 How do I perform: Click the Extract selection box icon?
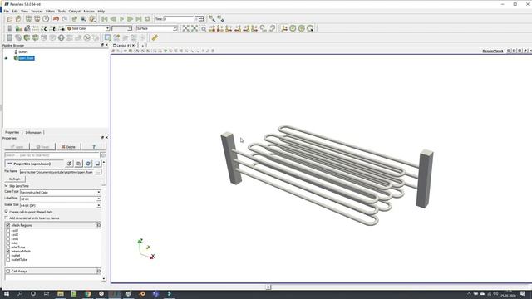pyautogui.click(x=107, y=37)
